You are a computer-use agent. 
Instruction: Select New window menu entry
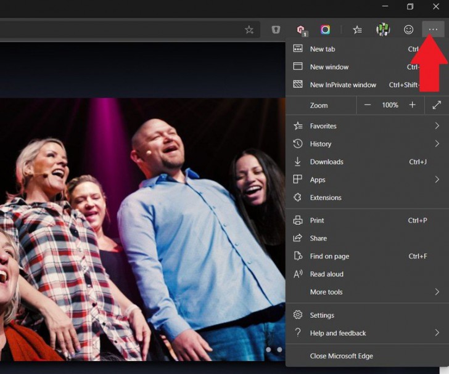click(x=367, y=67)
